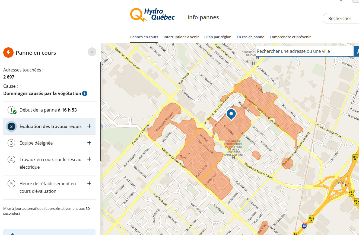
Task: Select the circular outage zone on Rue Saint-Louis
Action: tap(287, 163)
